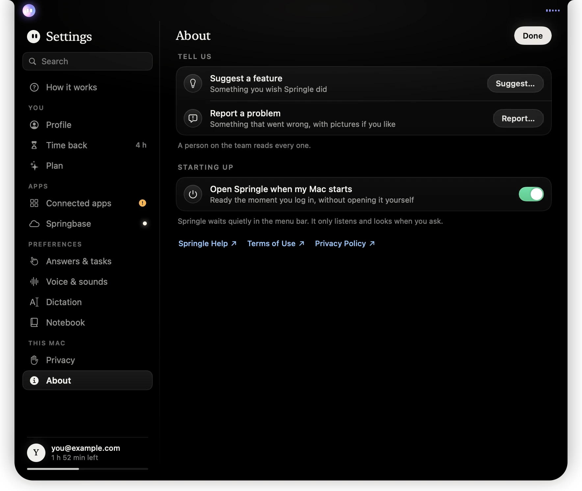Click the orange warning badge on Connected apps
The height and width of the screenshot is (491, 582).
(142, 203)
